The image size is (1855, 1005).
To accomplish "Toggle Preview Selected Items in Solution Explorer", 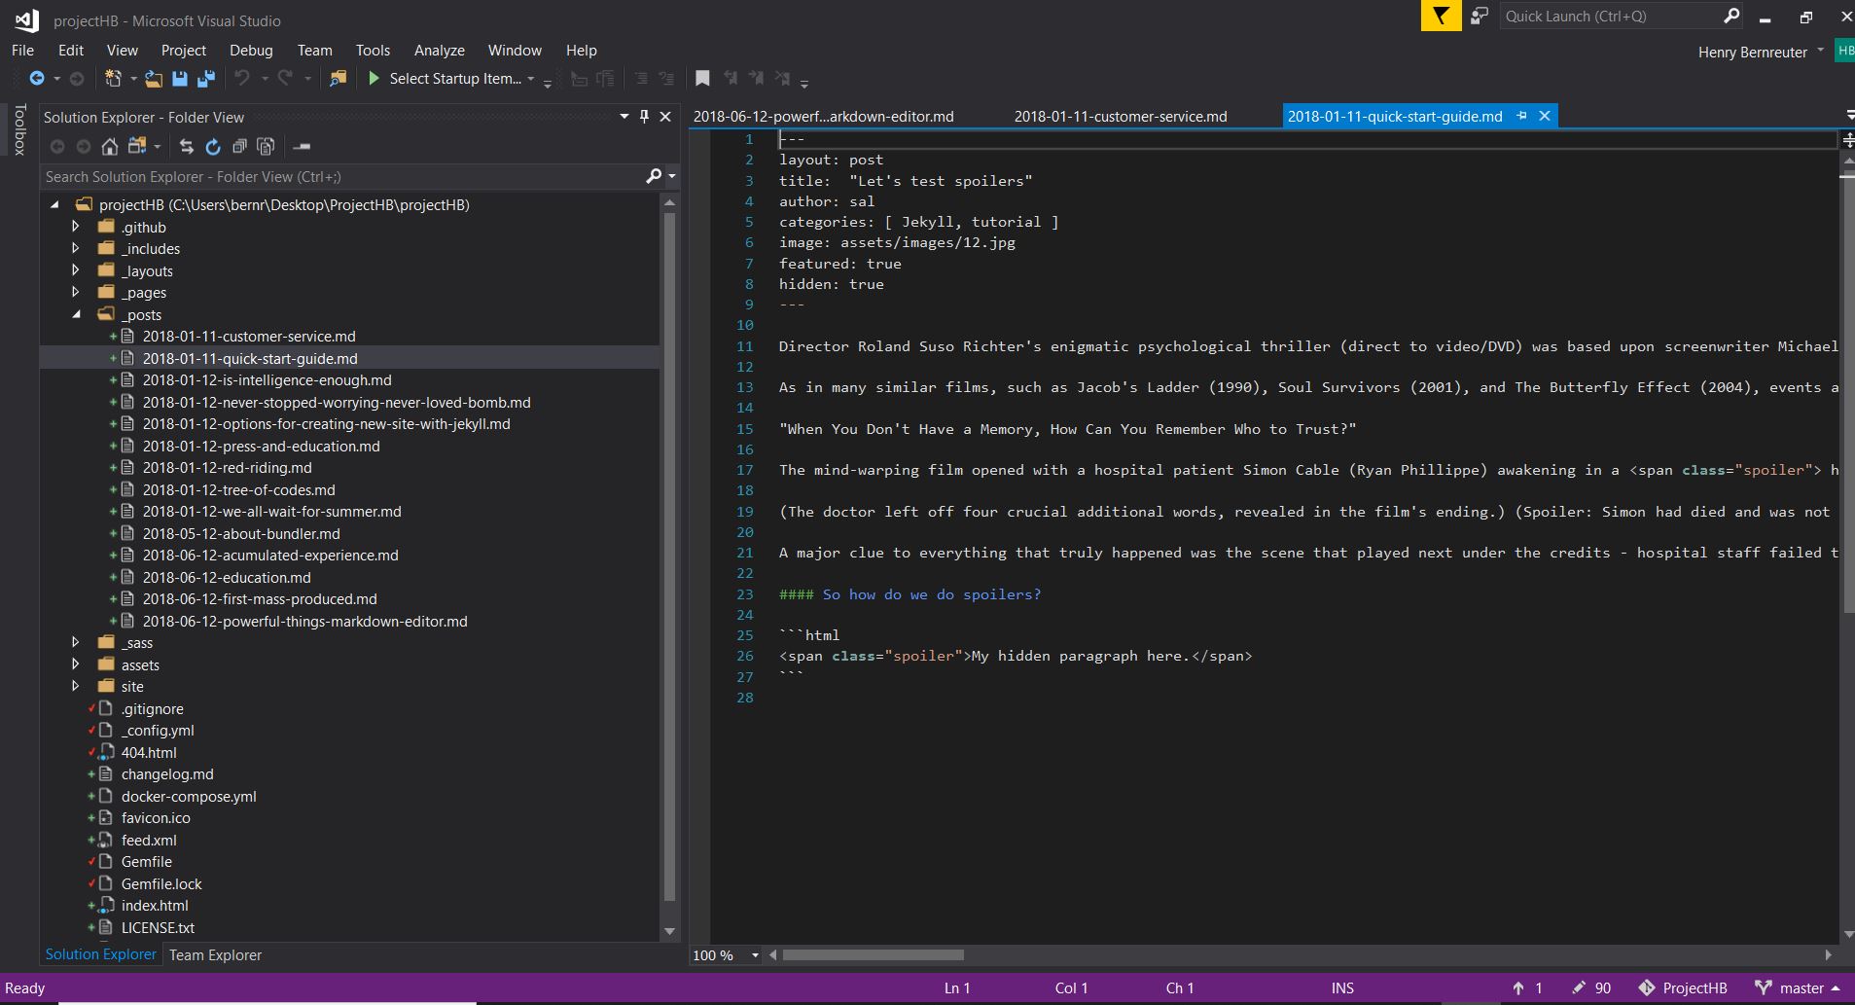I will (x=302, y=147).
